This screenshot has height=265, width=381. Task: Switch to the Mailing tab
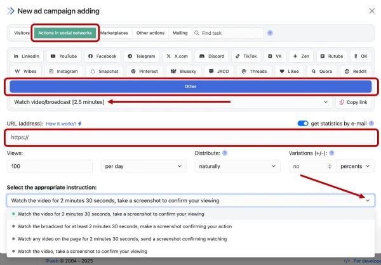coord(180,33)
